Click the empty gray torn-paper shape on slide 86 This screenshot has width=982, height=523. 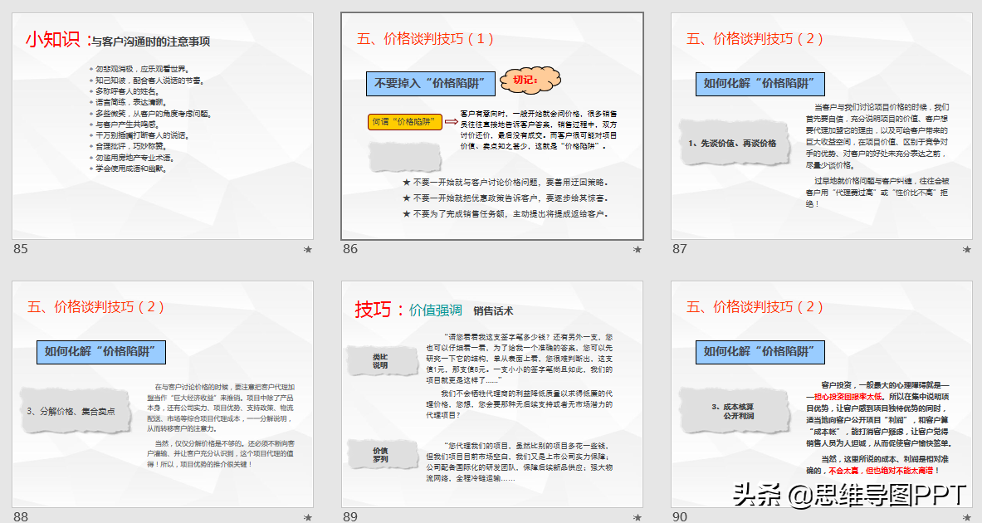click(404, 157)
